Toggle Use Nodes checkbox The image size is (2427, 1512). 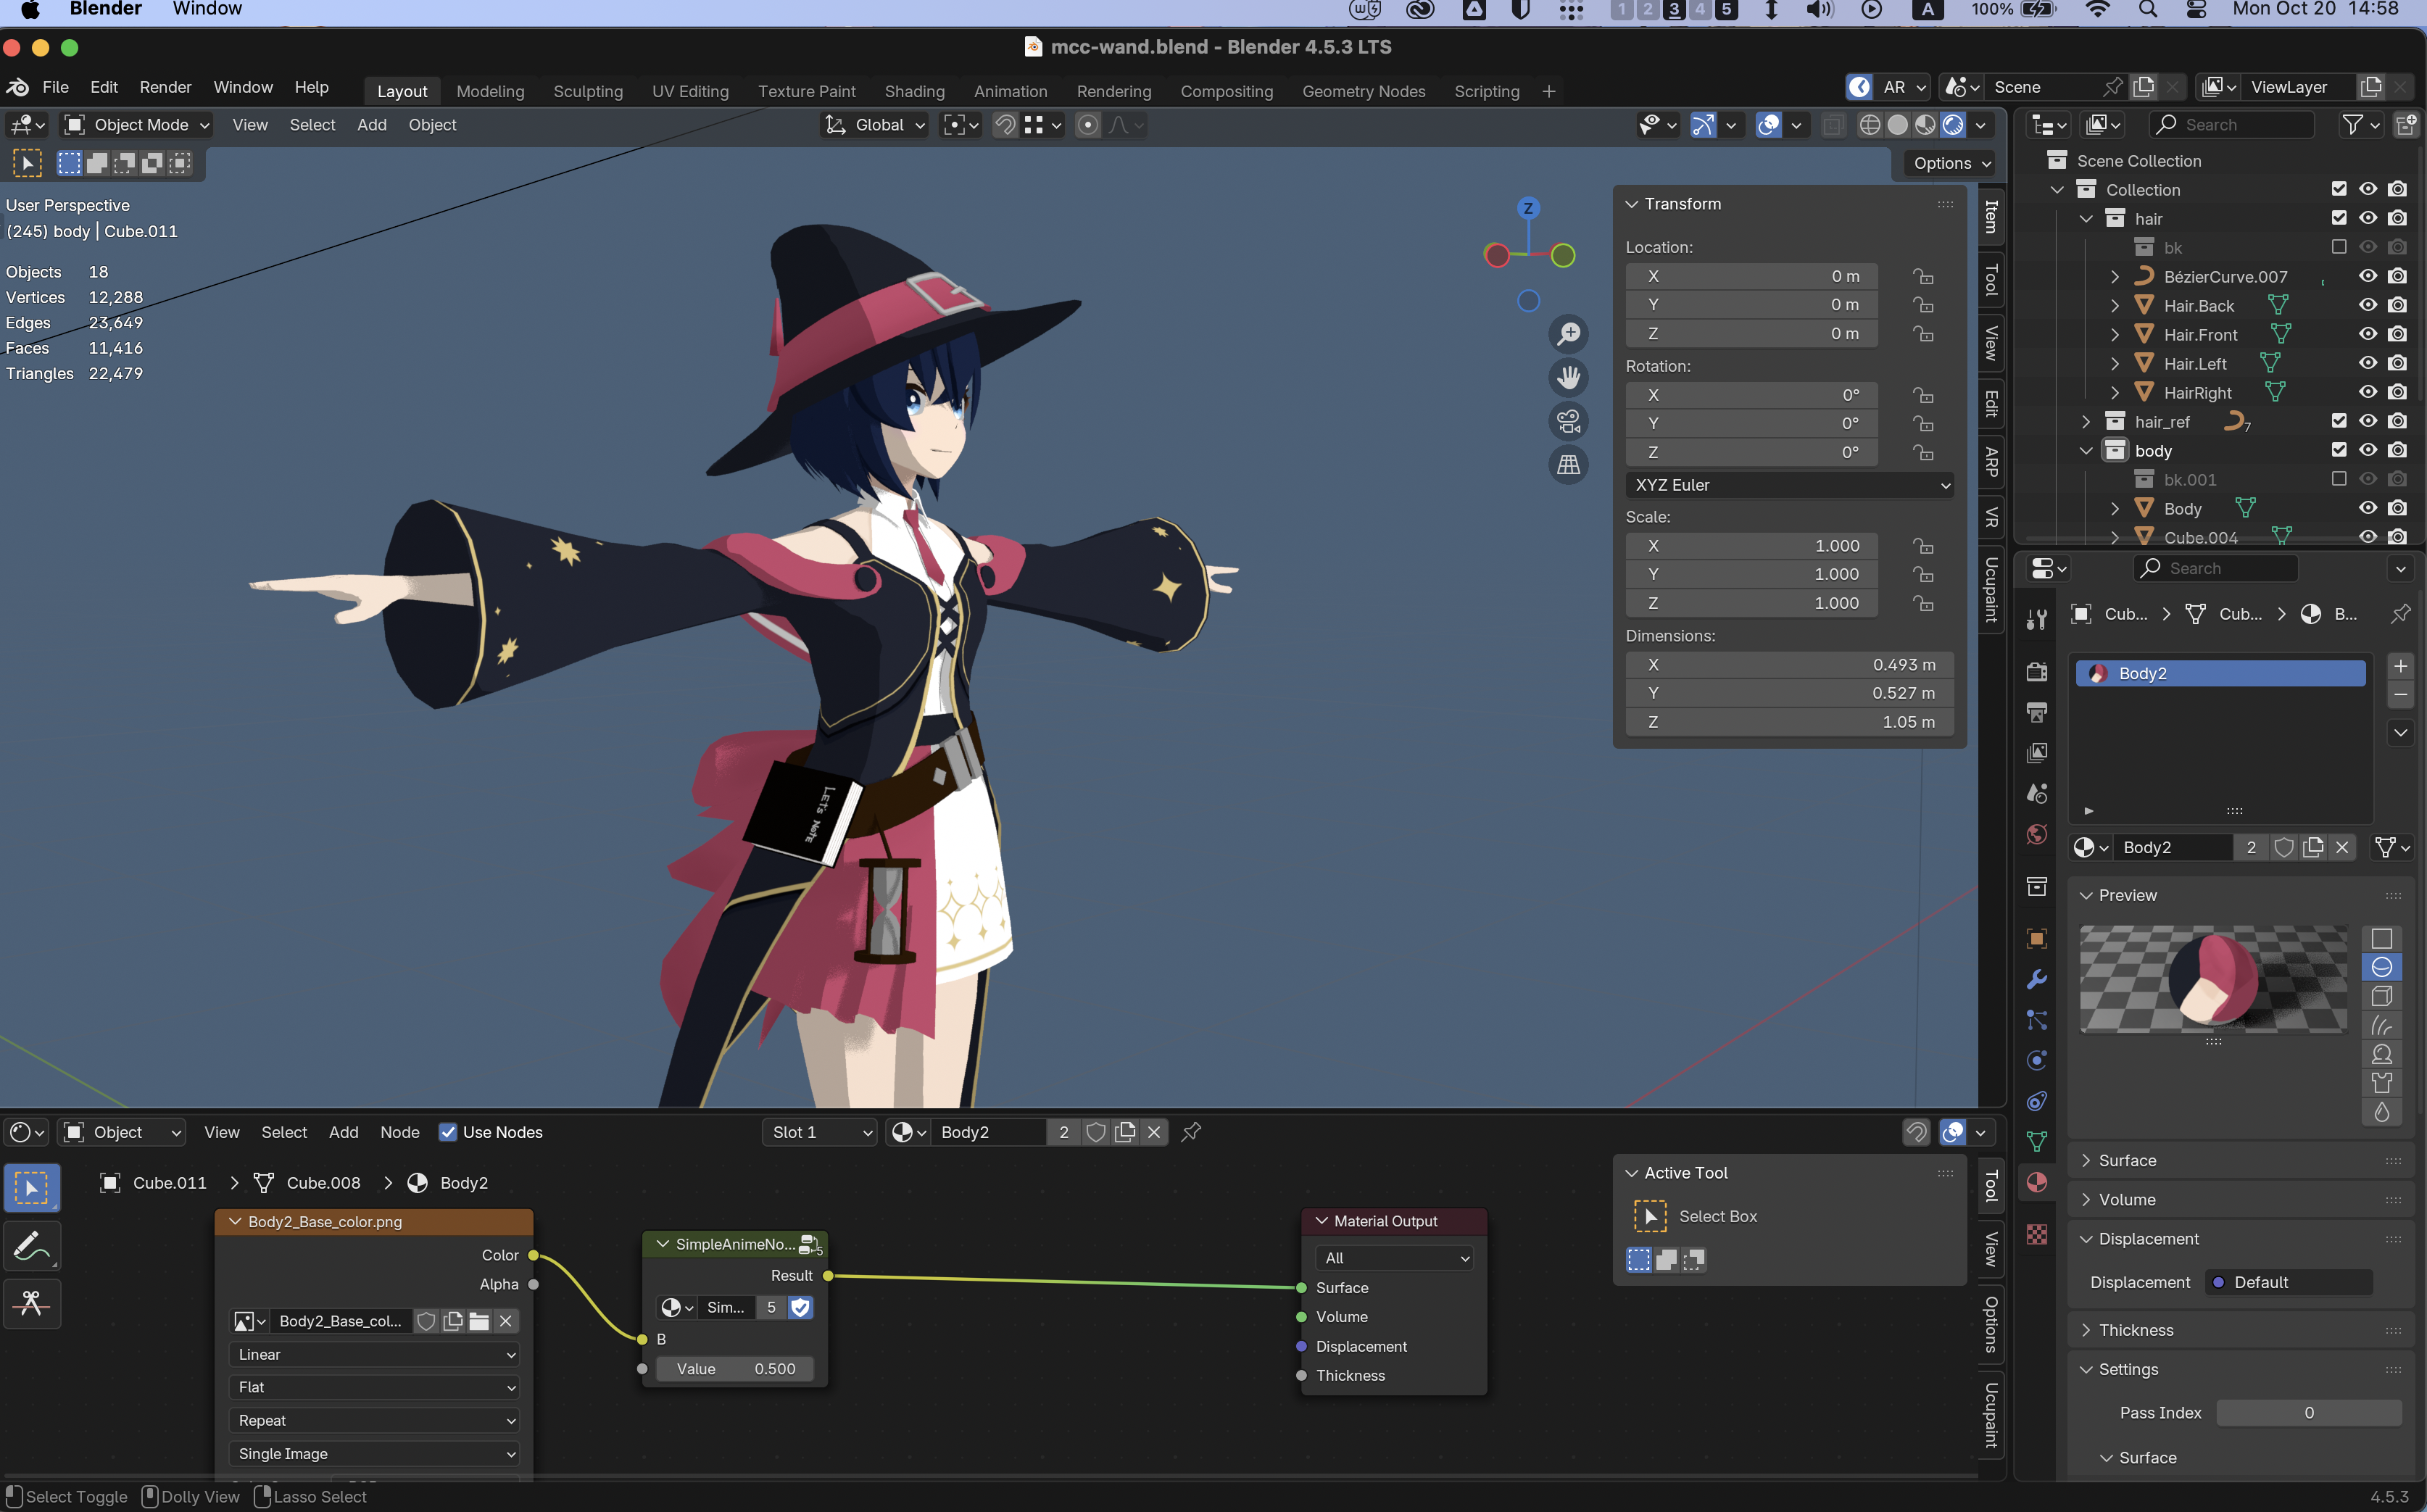click(448, 1132)
